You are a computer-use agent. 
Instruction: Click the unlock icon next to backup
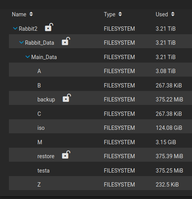tap(67, 98)
